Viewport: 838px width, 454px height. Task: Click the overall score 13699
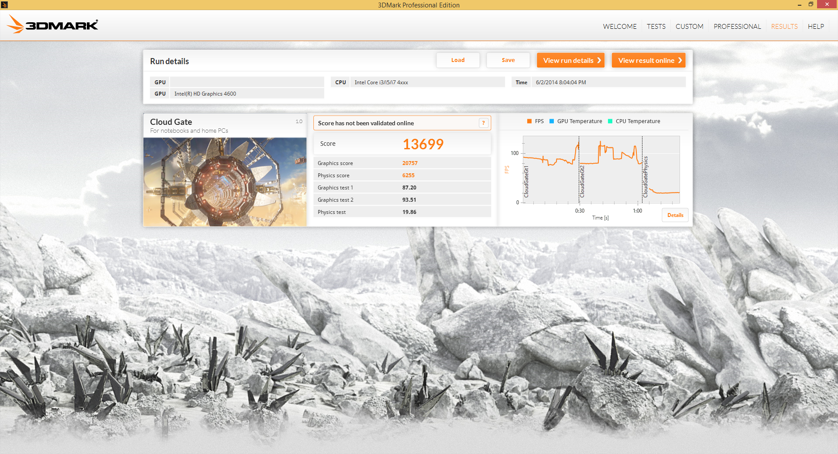(423, 144)
